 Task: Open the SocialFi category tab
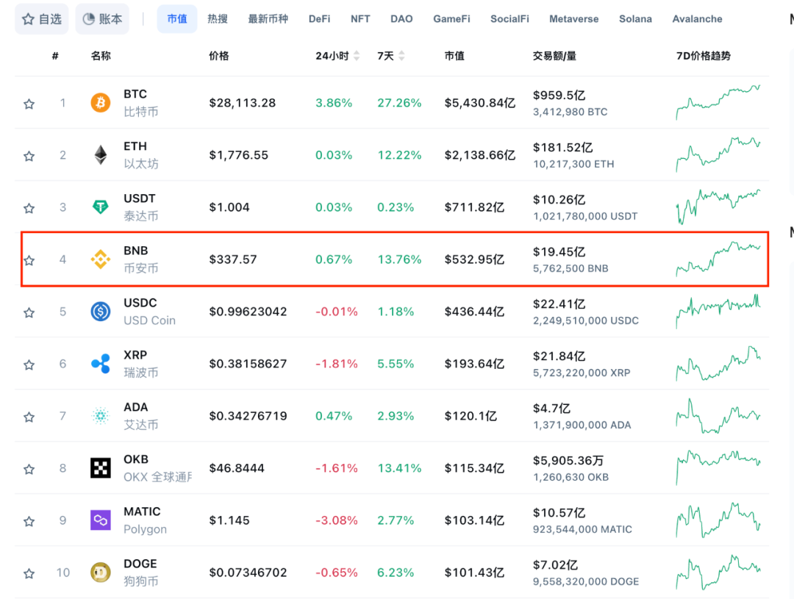[509, 19]
